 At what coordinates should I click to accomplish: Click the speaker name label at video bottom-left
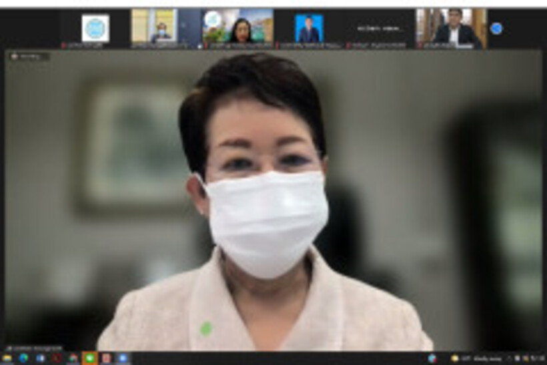coord(33,348)
